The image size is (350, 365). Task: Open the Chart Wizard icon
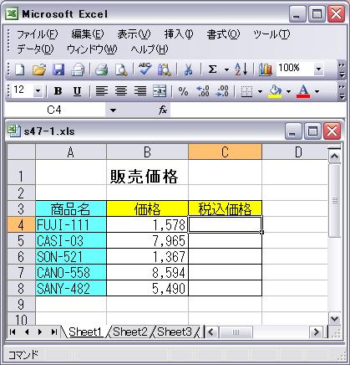tap(266, 69)
